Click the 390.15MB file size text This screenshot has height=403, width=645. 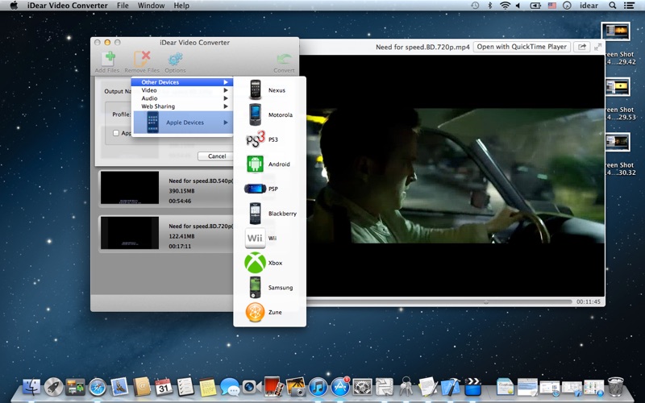tap(181, 191)
